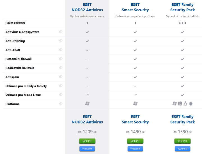
Task: Show info for Ochrana pro Mac a Linux
Action: pos(61,95)
